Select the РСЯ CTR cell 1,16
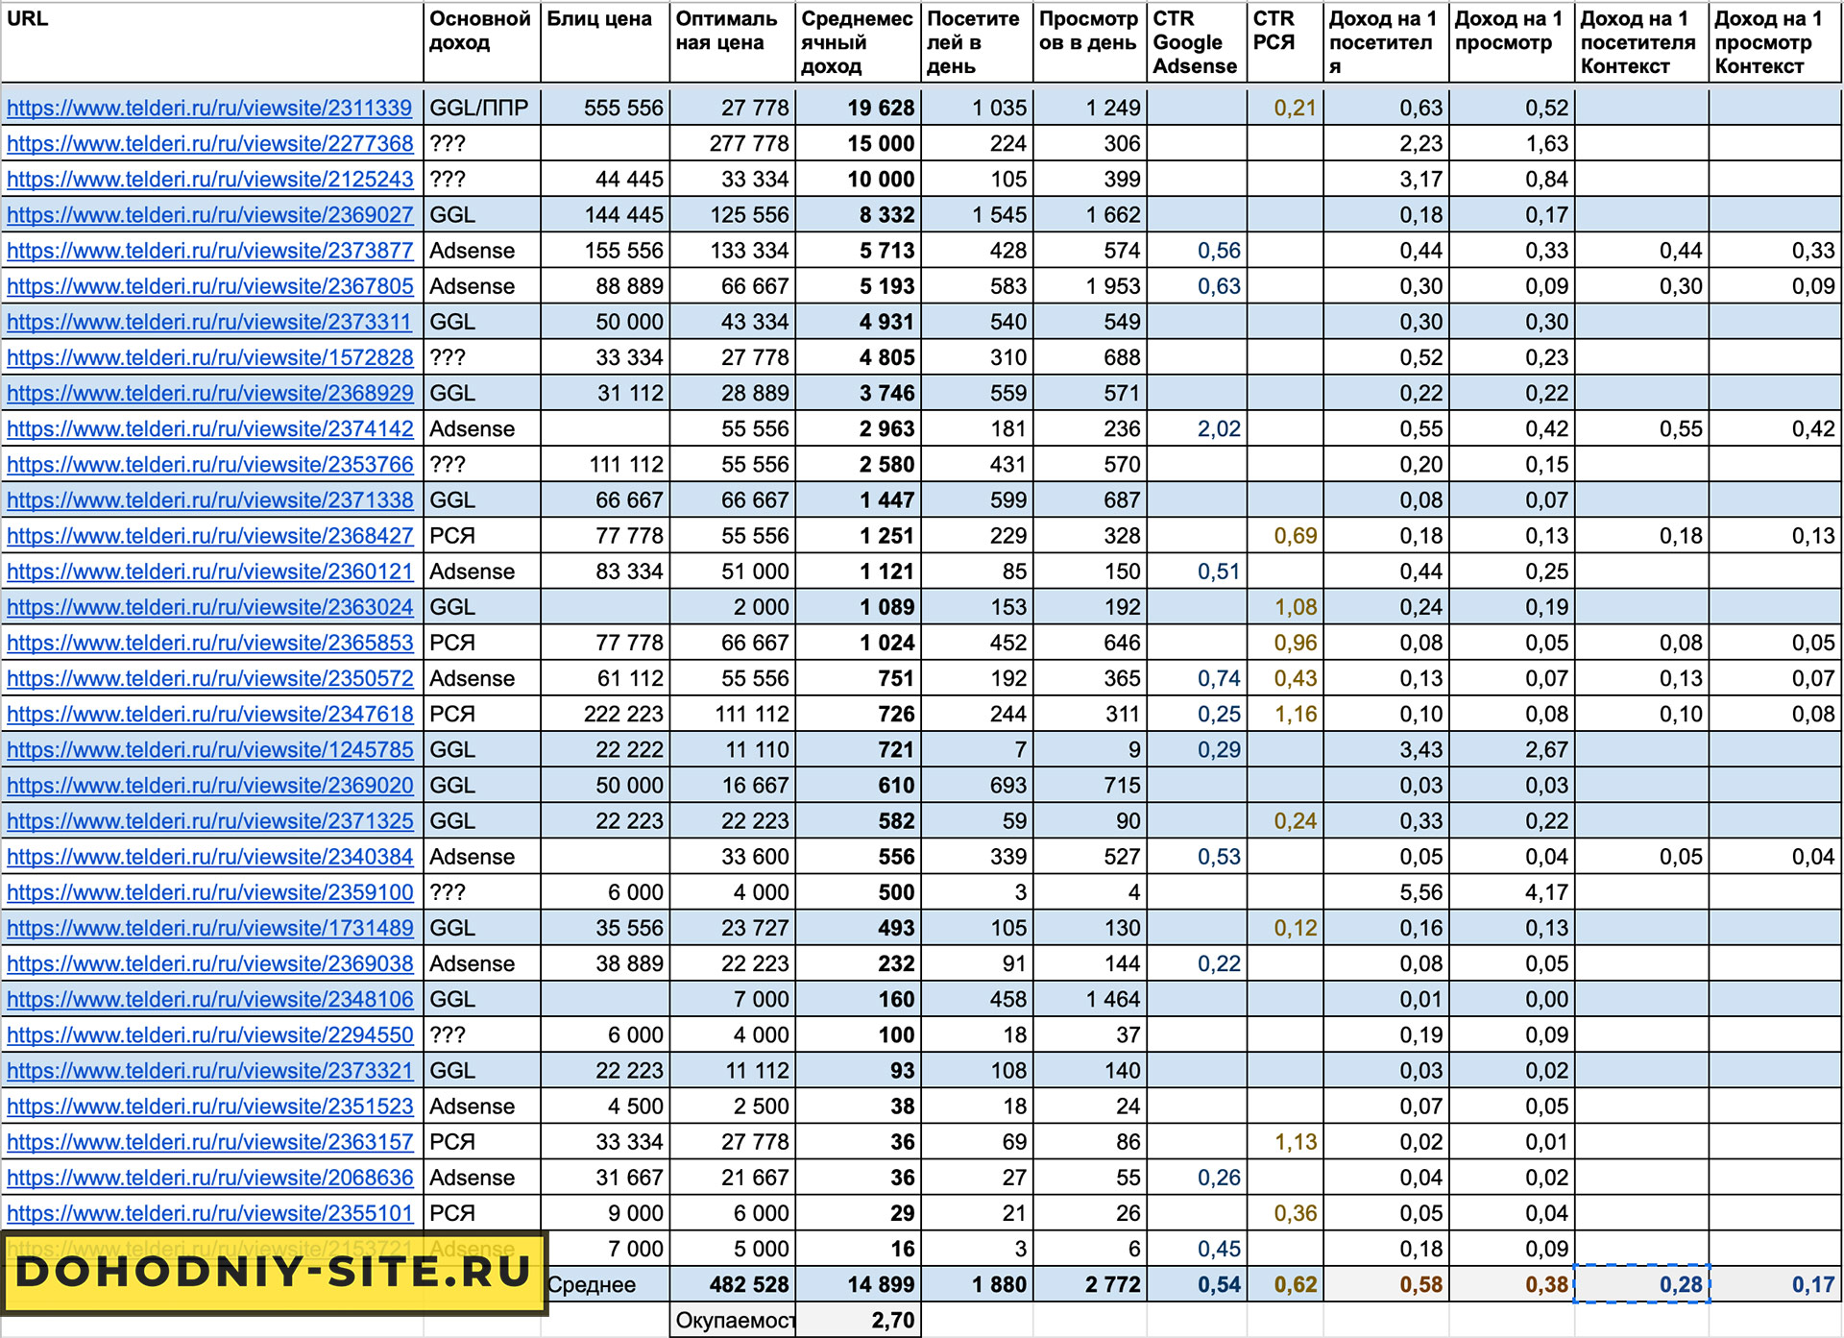The image size is (1844, 1338). (1285, 714)
